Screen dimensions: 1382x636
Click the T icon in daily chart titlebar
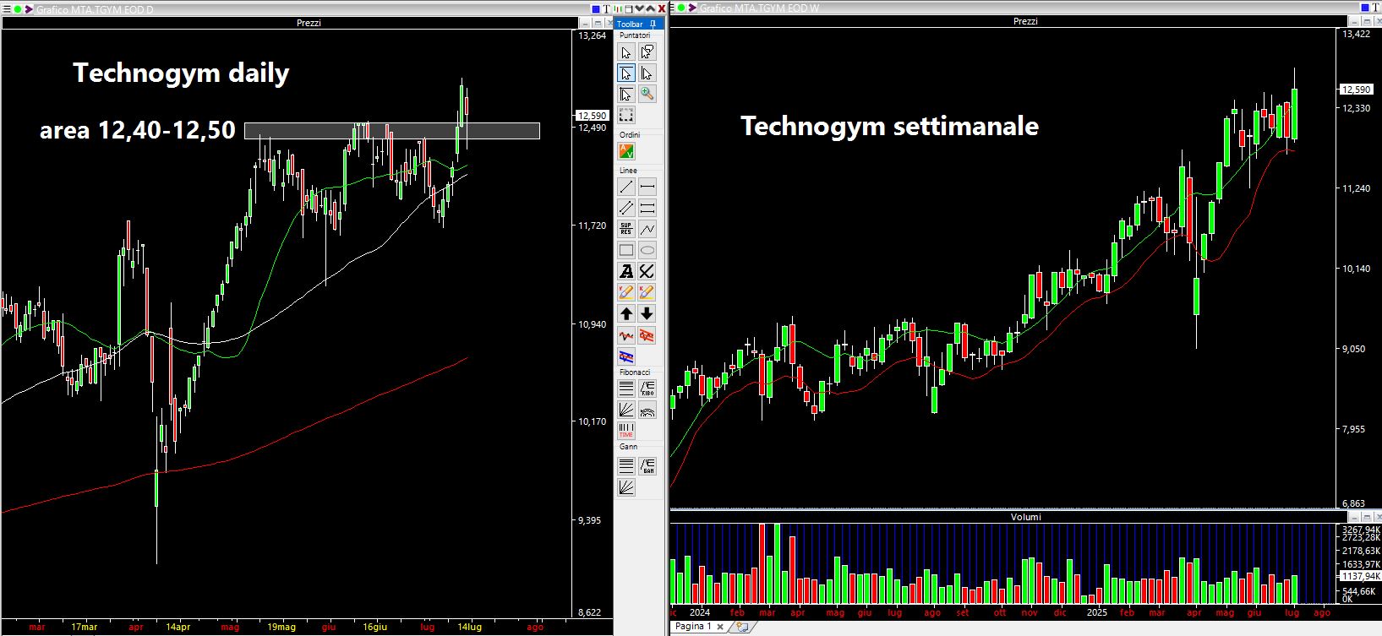click(607, 9)
